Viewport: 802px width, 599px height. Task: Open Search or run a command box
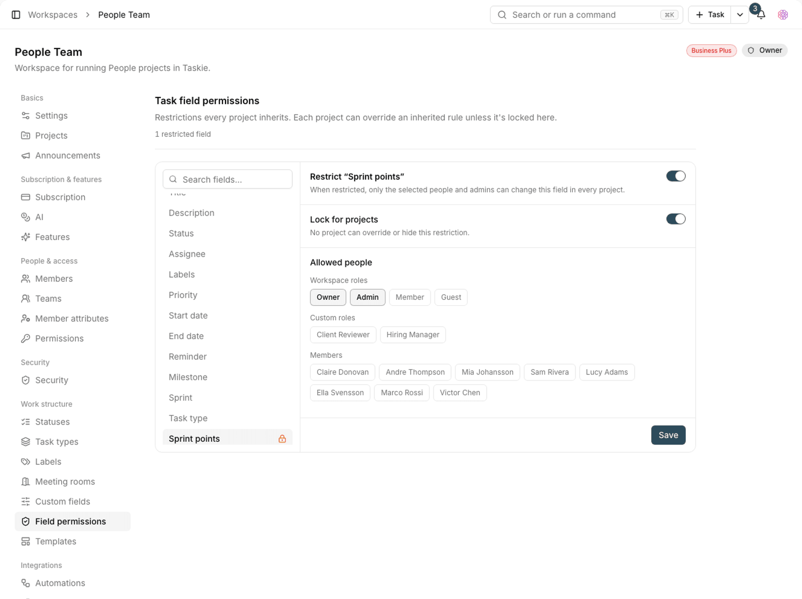586,15
